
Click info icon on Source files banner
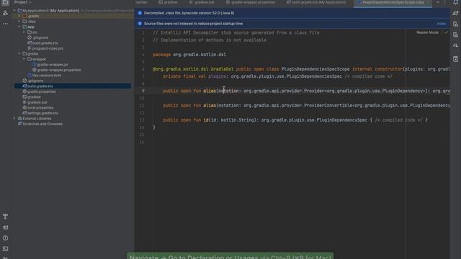tap(140, 24)
